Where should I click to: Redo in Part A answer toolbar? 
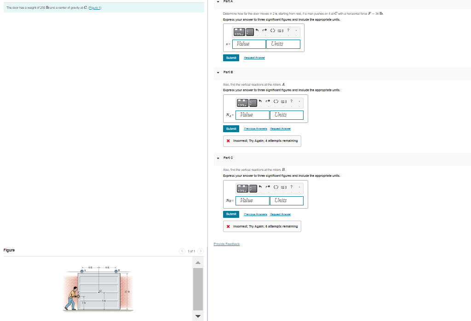pyautogui.click(x=264, y=30)
